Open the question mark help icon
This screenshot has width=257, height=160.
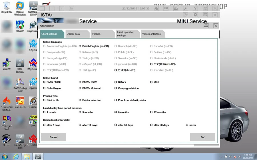tap(195, 9)
